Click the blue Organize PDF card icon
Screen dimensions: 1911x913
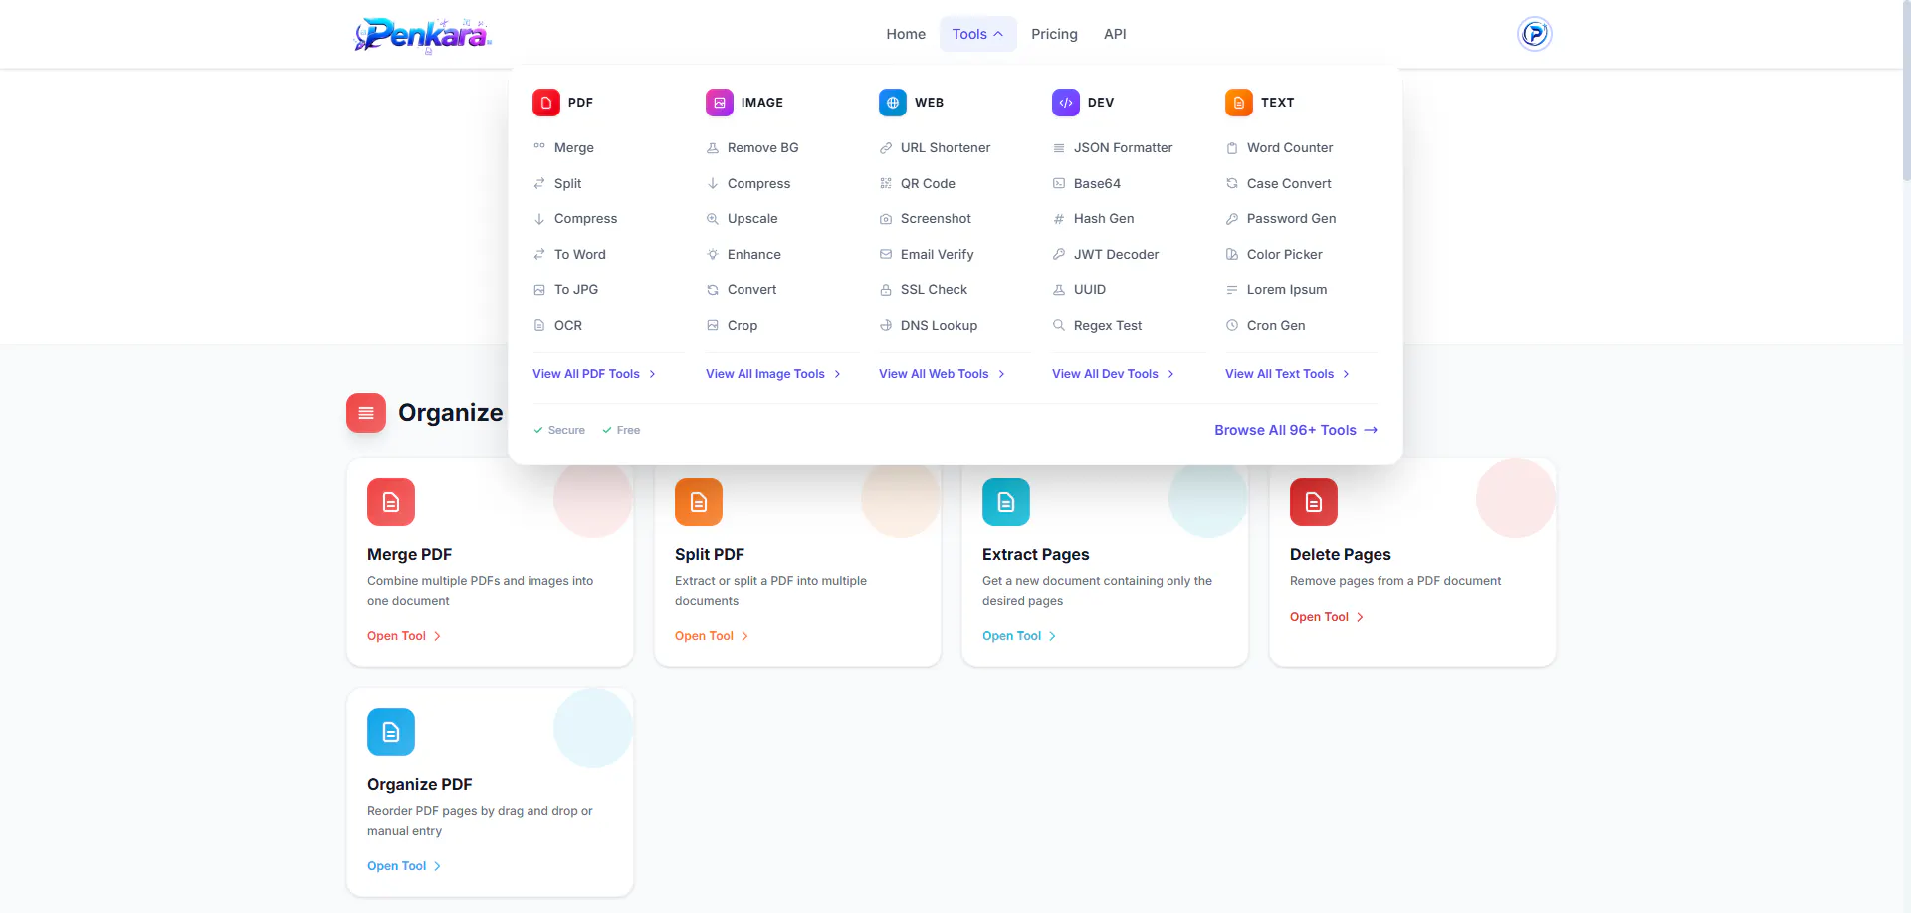(391, 732)
